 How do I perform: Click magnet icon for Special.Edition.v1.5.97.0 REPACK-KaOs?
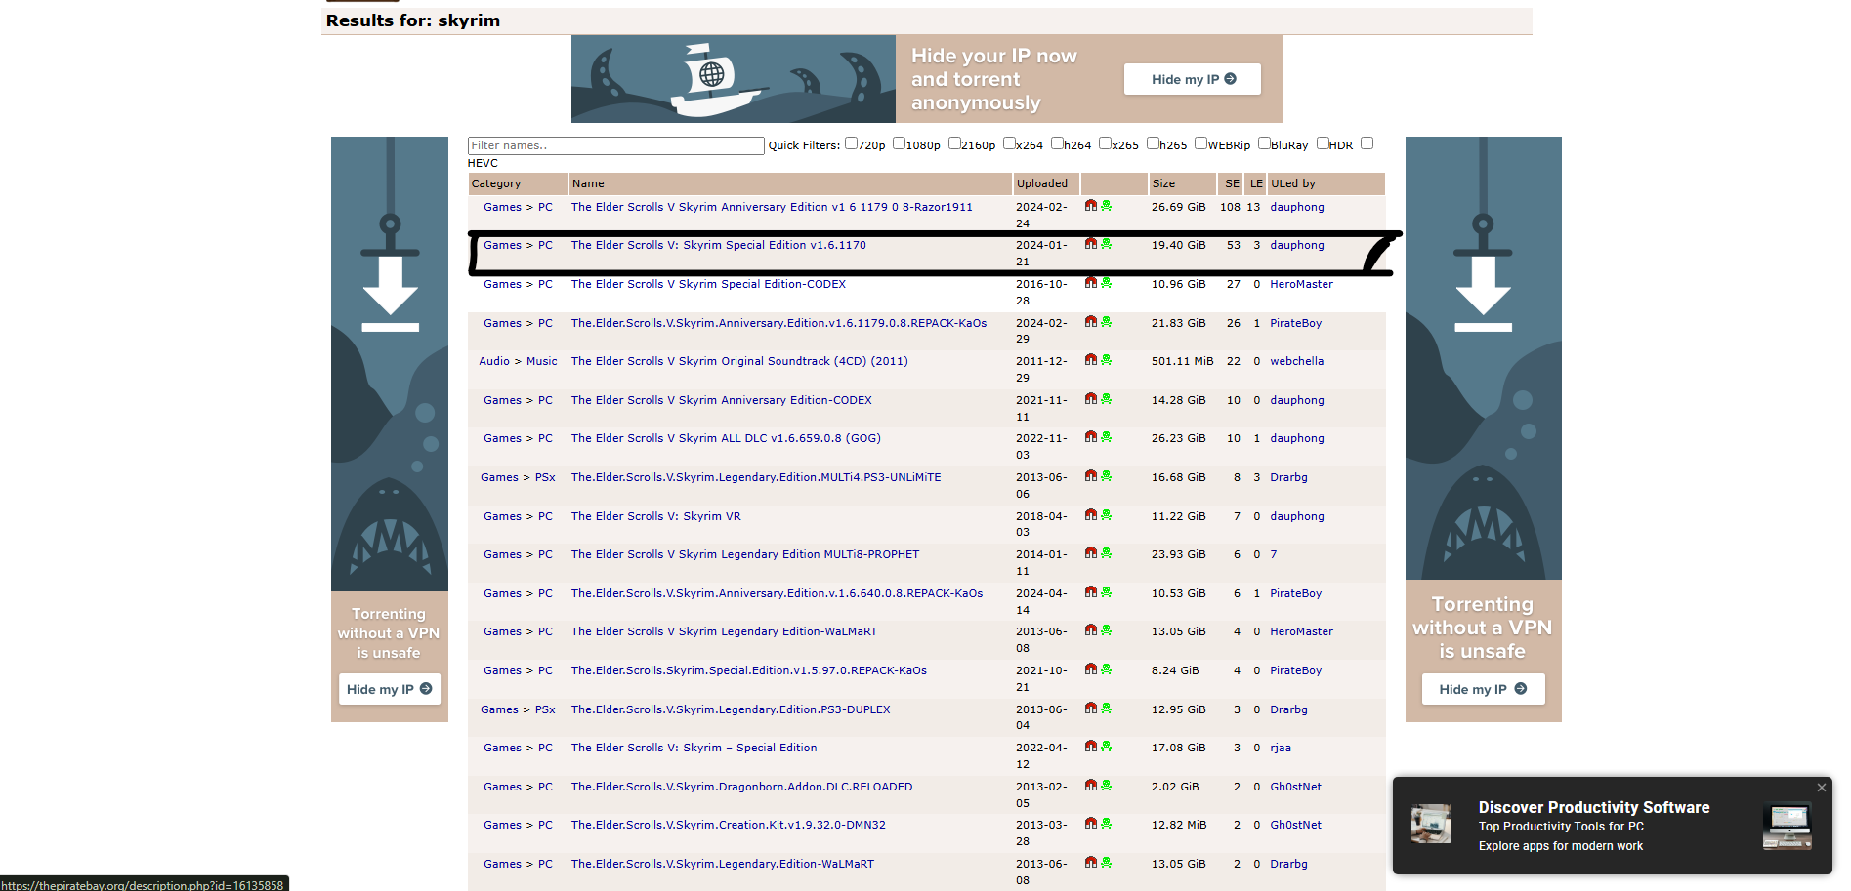click(1091, 669)
